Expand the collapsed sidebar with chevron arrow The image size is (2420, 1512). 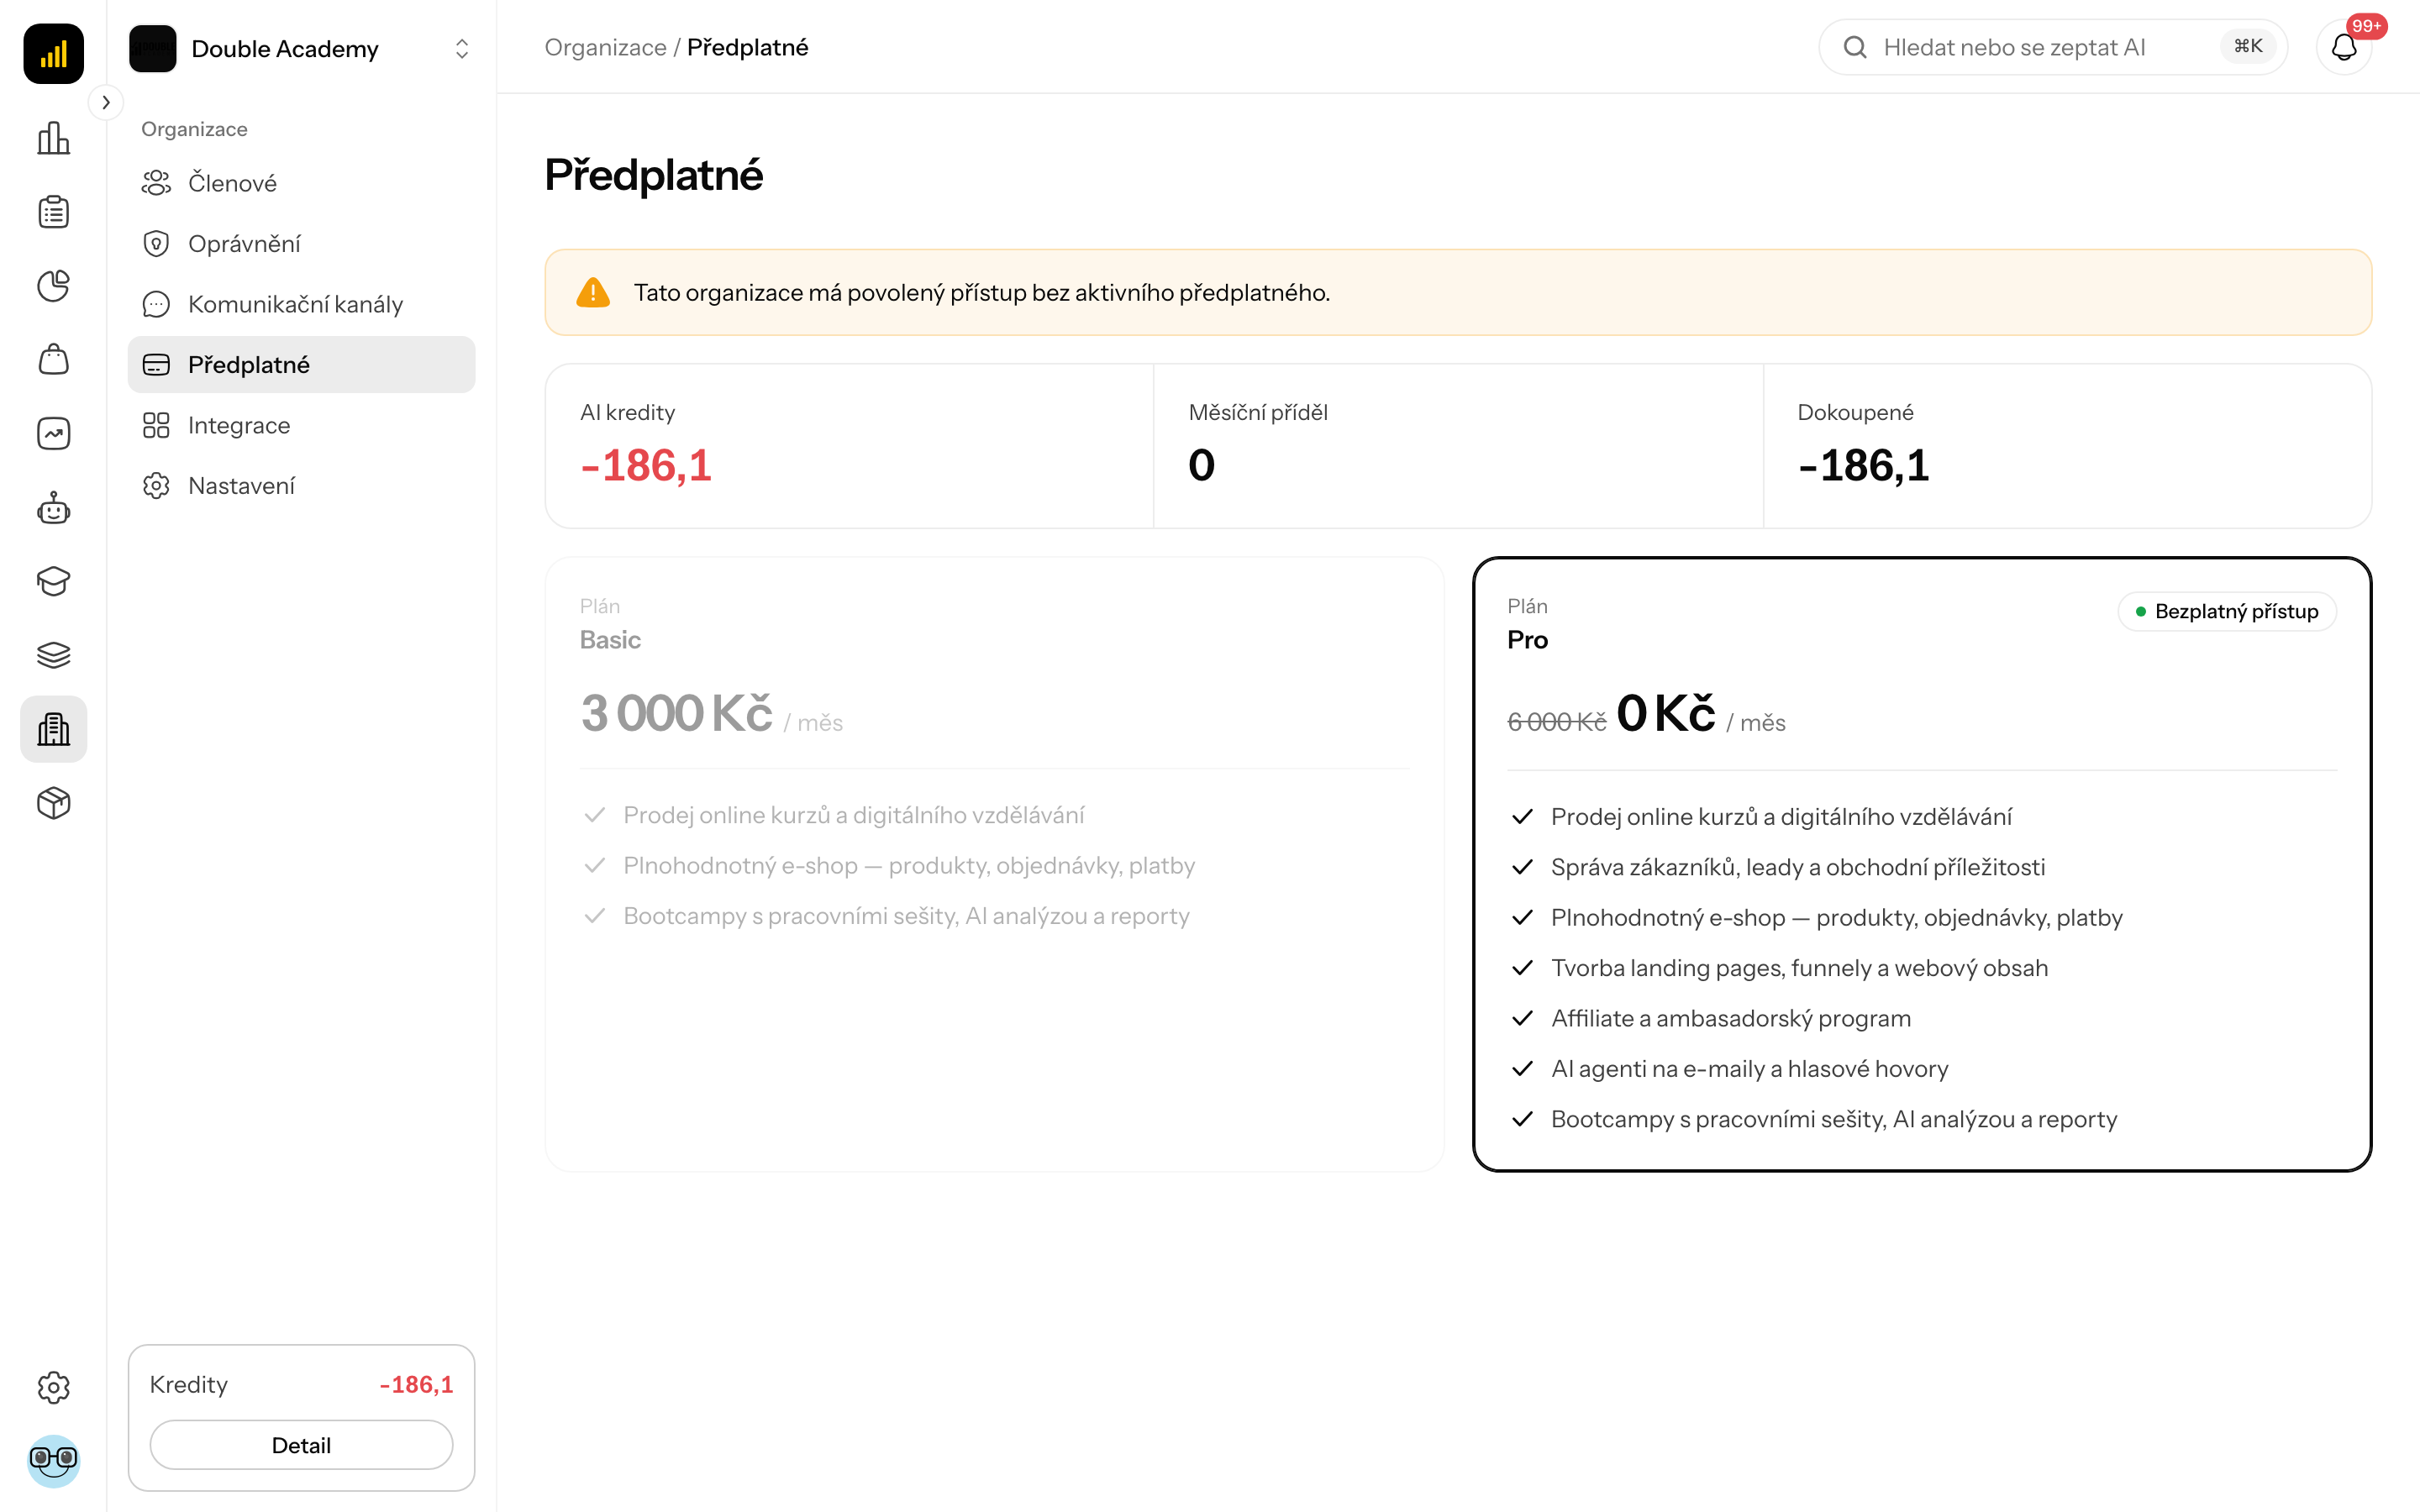(x=106, y=102)
